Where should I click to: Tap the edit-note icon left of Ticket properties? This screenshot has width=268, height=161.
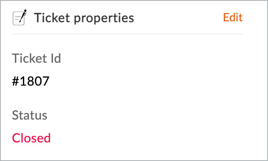pyautogui.click(x=19, y=18)
